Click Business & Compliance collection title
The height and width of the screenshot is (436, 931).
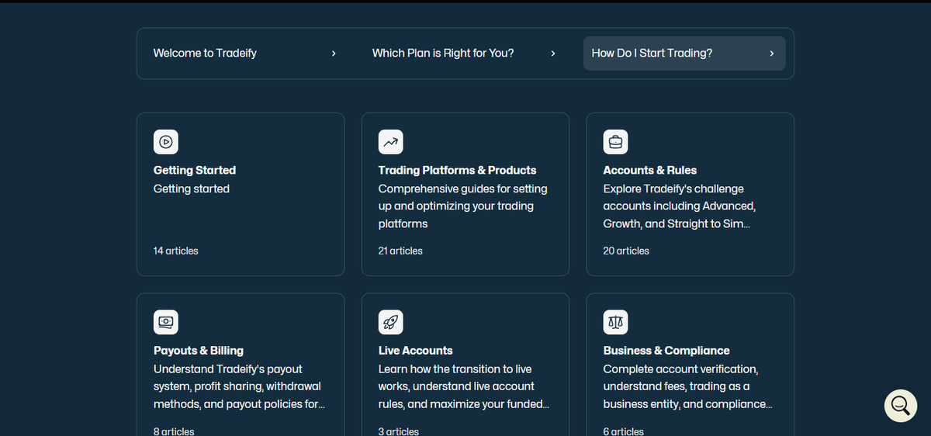click(x=666, y=351)
